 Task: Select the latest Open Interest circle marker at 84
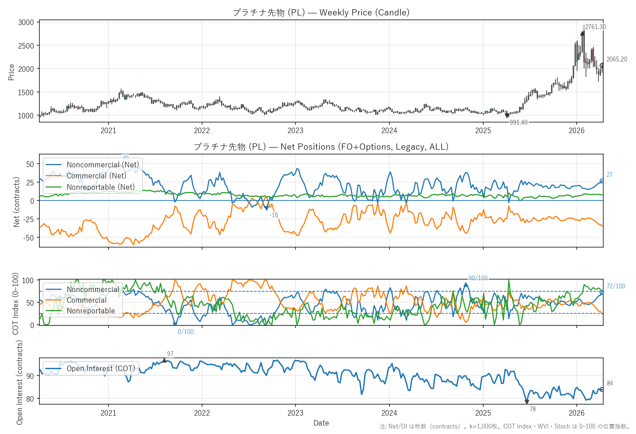point(602,389)
